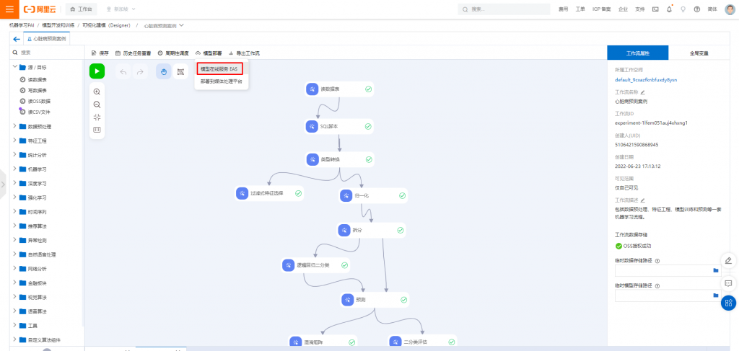This screenshot has height=351, width=739.
Task: Click the green run workflow button
Action: coord(97,71)
